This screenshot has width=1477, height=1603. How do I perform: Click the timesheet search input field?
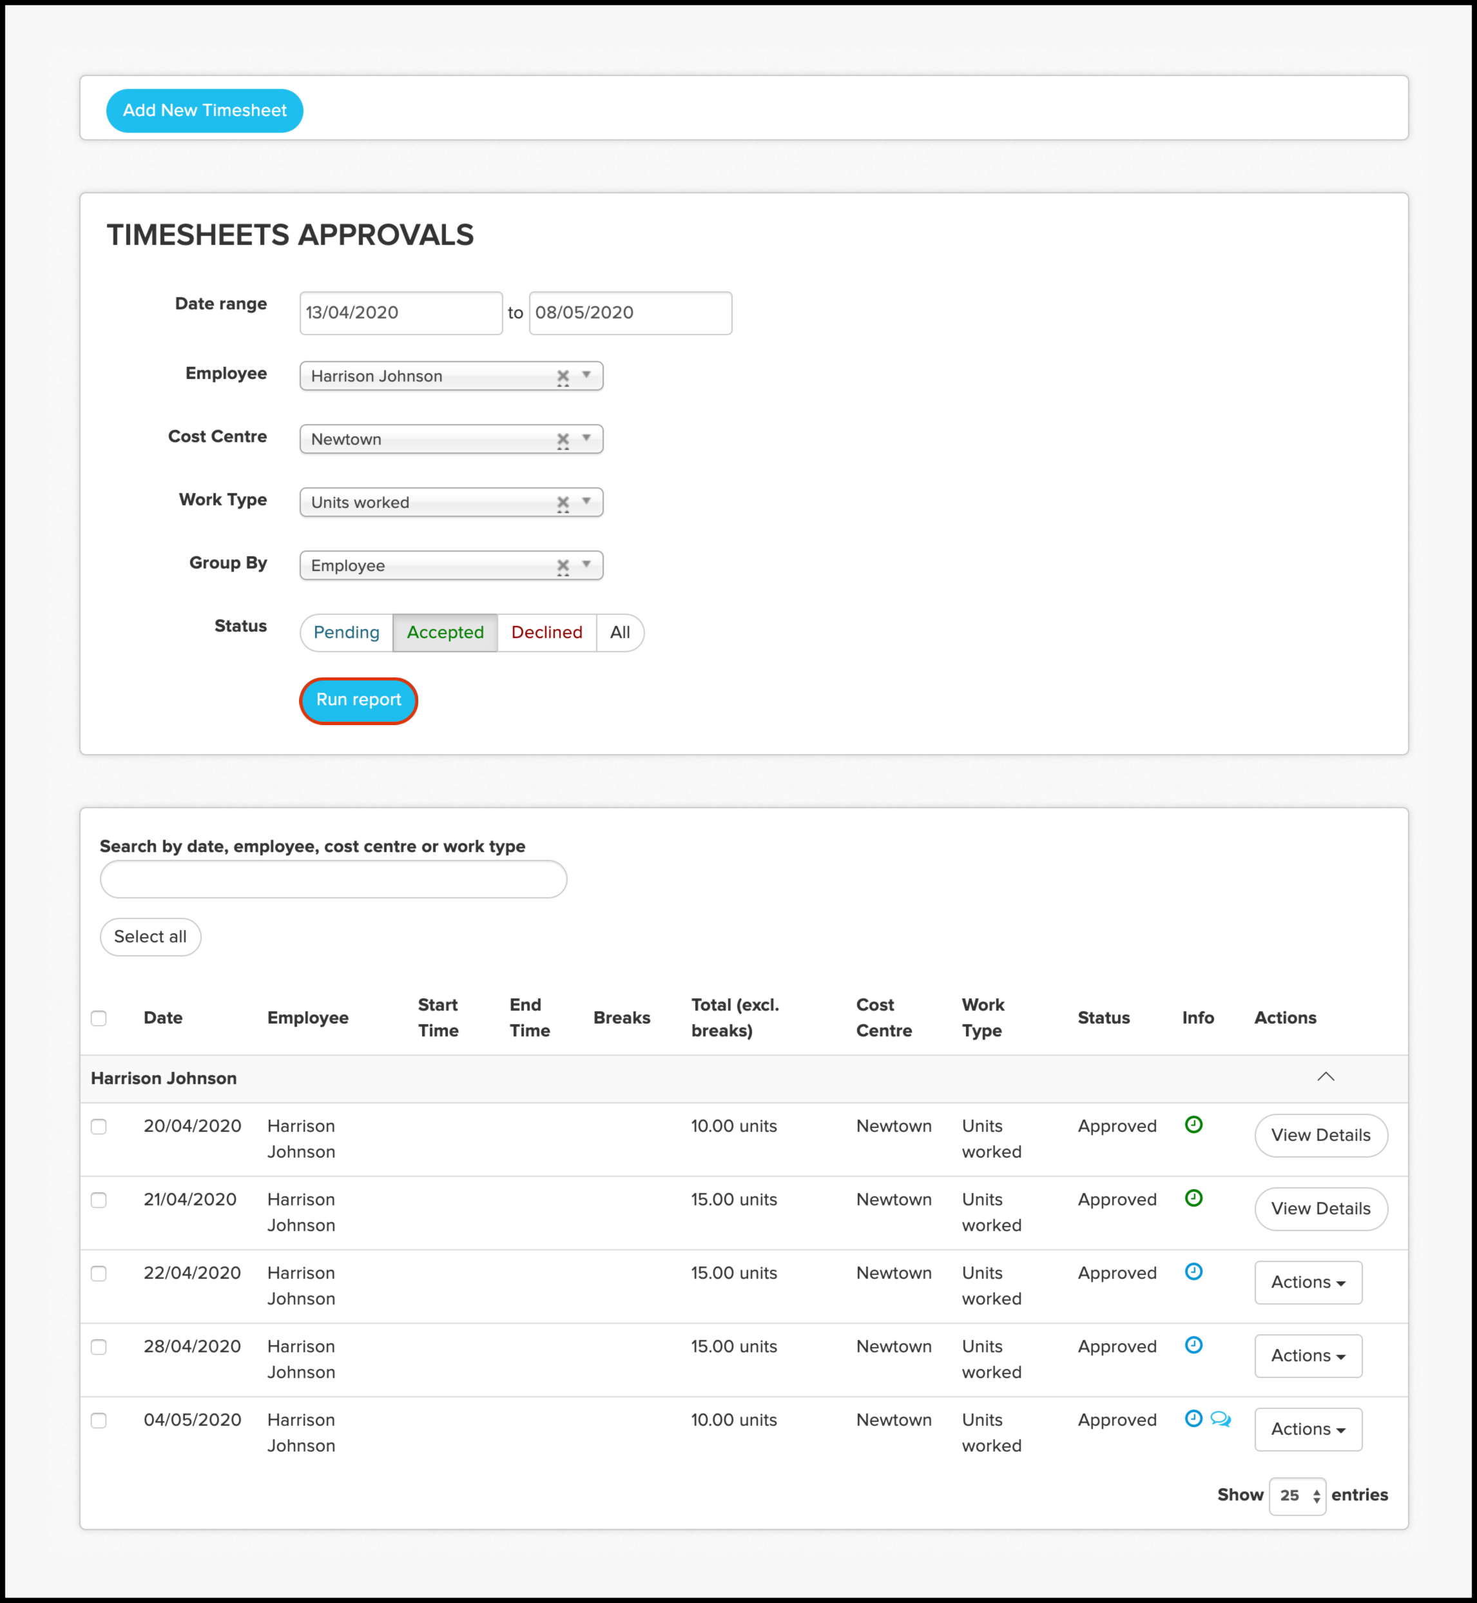click(333, 879)
